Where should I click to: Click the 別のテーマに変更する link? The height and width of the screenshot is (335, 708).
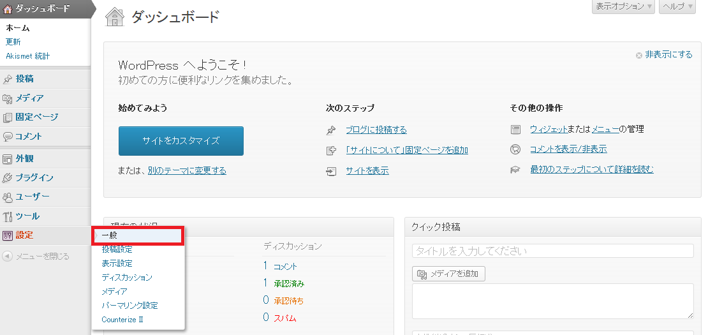tap(186, 171)
